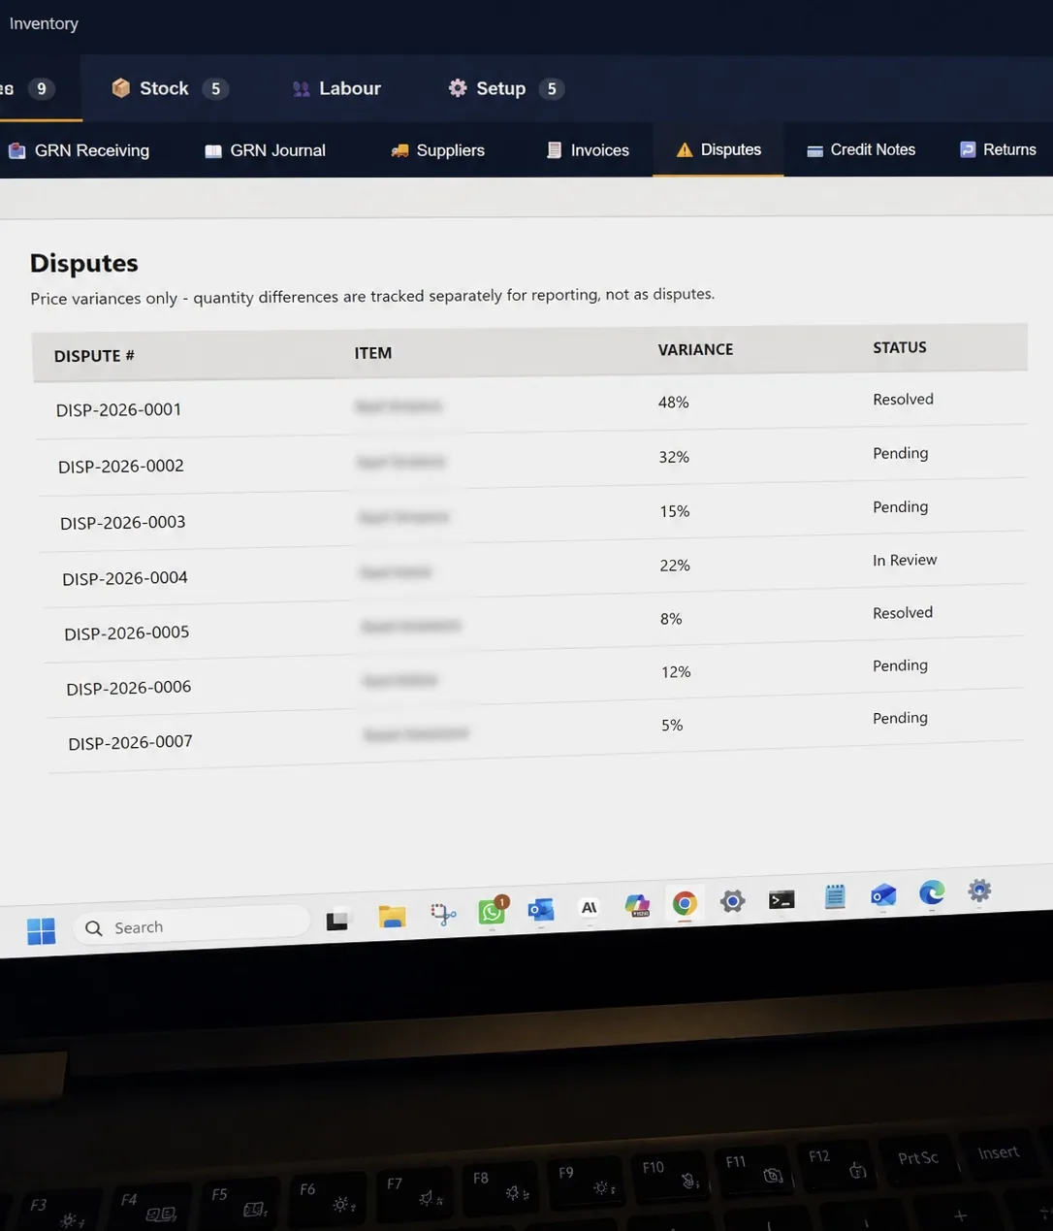Click the STATUS column header
1053x1231 pixels.
pos(900,347)
